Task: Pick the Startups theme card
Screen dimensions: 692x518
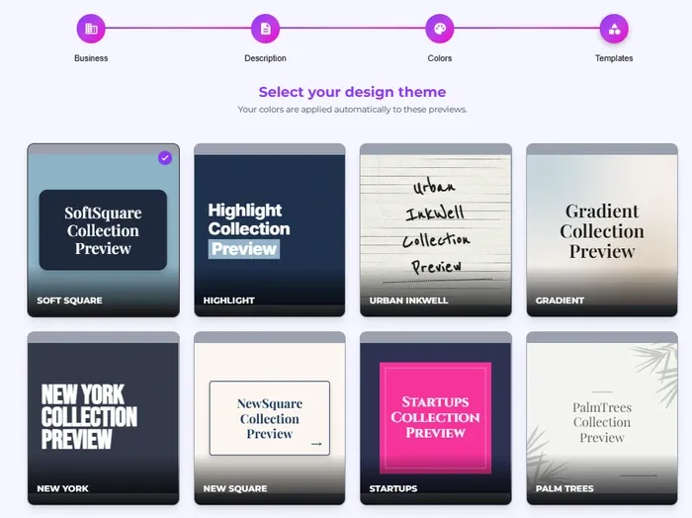Action: click(x=436, y=418)
